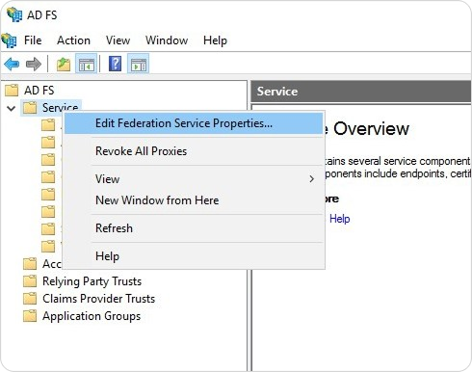Click the Up One Level folder icon

pyautogui.click(x=64, y=65)
